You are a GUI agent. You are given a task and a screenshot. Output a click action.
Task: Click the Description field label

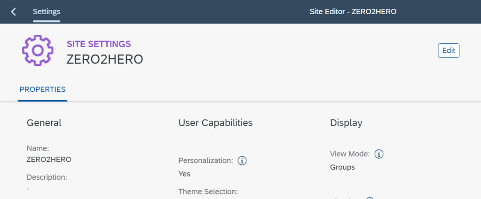[x=47, y=177]
